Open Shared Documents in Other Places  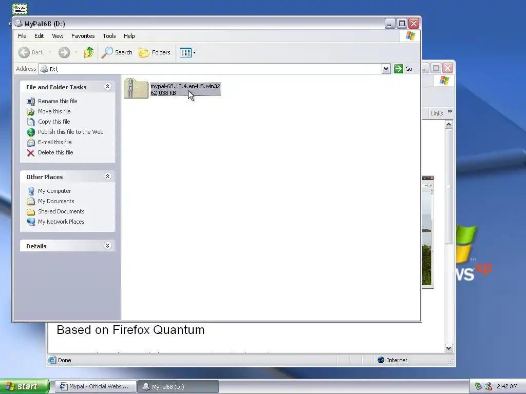coord(61,211)
